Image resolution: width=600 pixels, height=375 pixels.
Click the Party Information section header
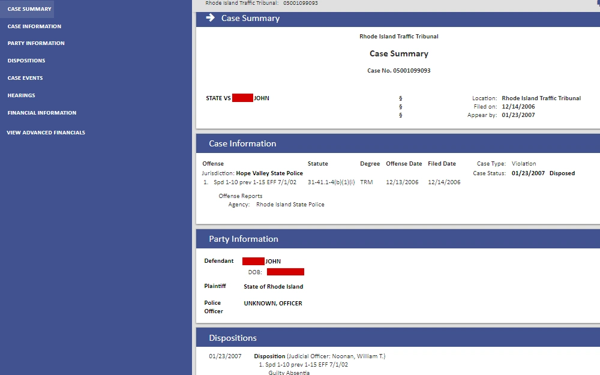pos(244,239)
